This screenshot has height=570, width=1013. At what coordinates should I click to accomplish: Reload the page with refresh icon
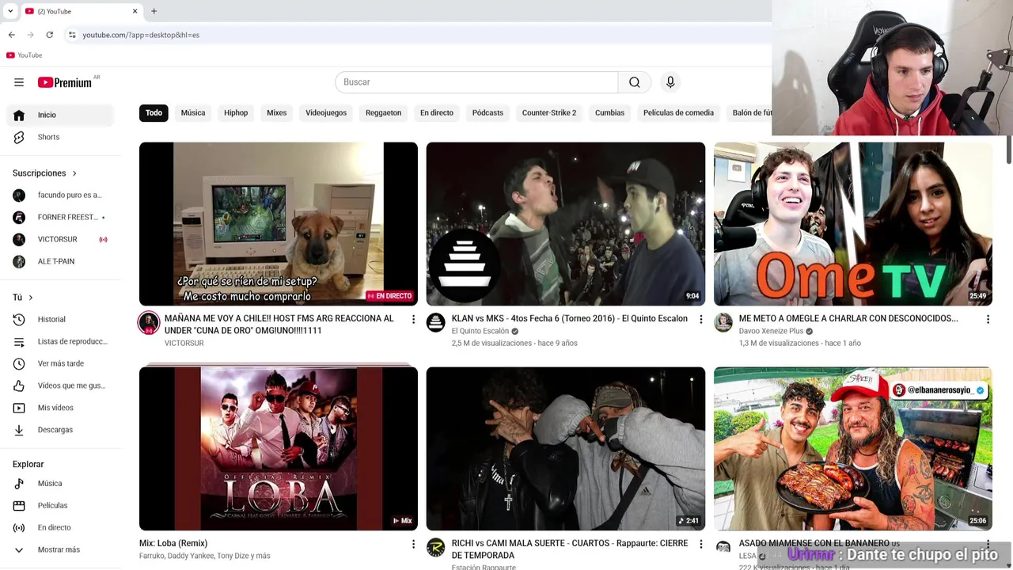pyautogui.click(x=49, y=35)
